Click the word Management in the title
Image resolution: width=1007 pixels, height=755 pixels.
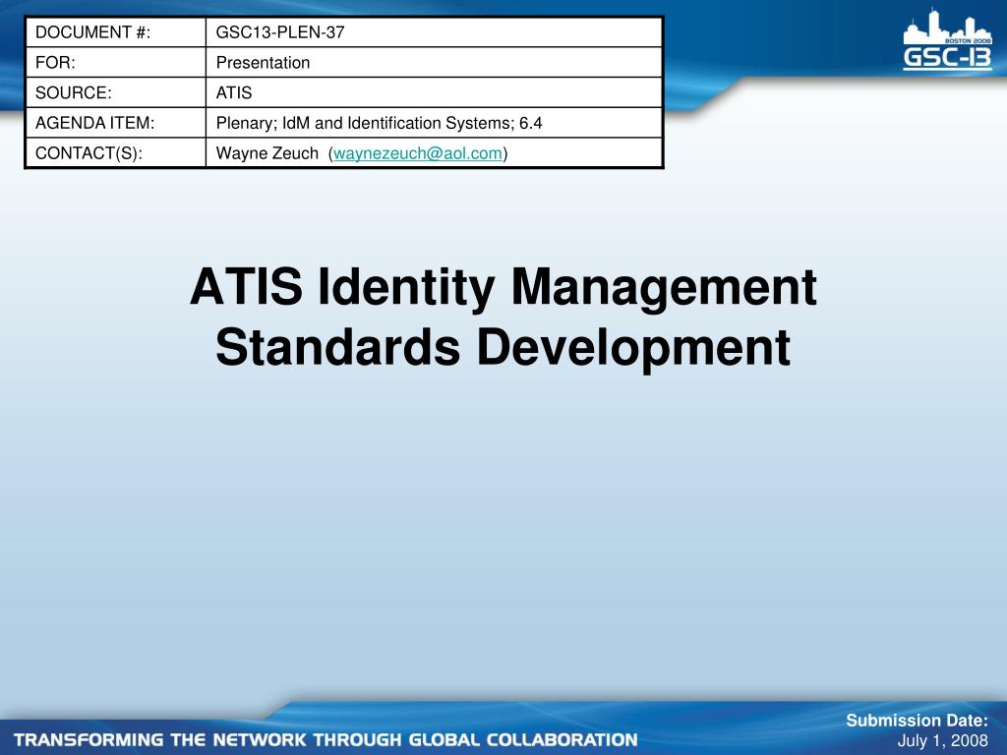(664, 287)
